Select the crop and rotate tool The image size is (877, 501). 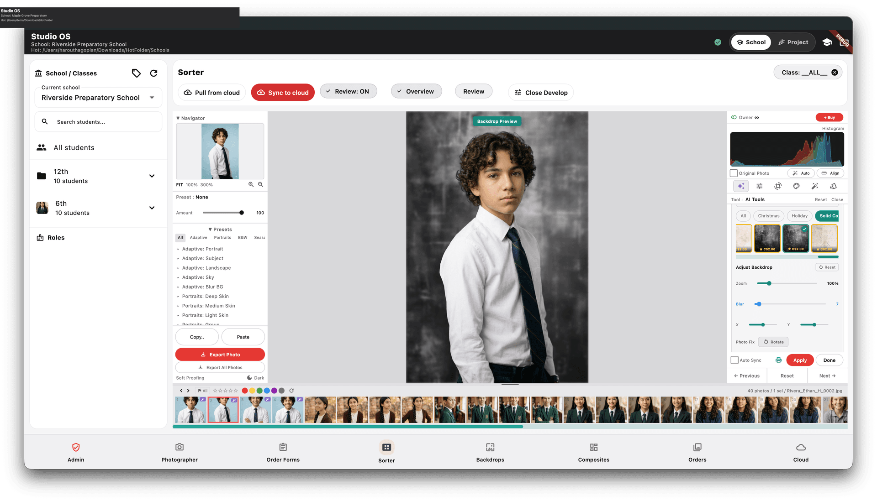click(x=778, y=186)
